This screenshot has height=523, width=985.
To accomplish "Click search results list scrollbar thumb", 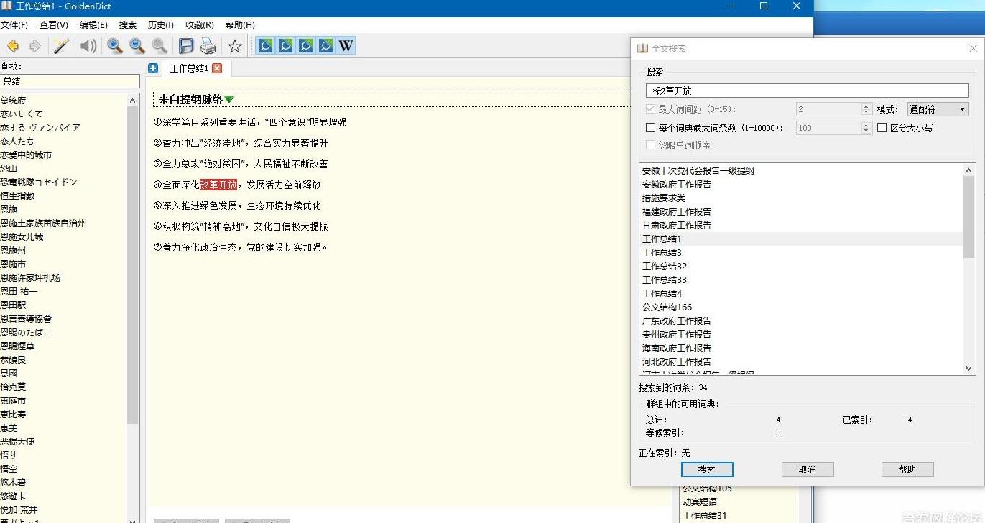I will pyautogui.click(x=968, y=218).
